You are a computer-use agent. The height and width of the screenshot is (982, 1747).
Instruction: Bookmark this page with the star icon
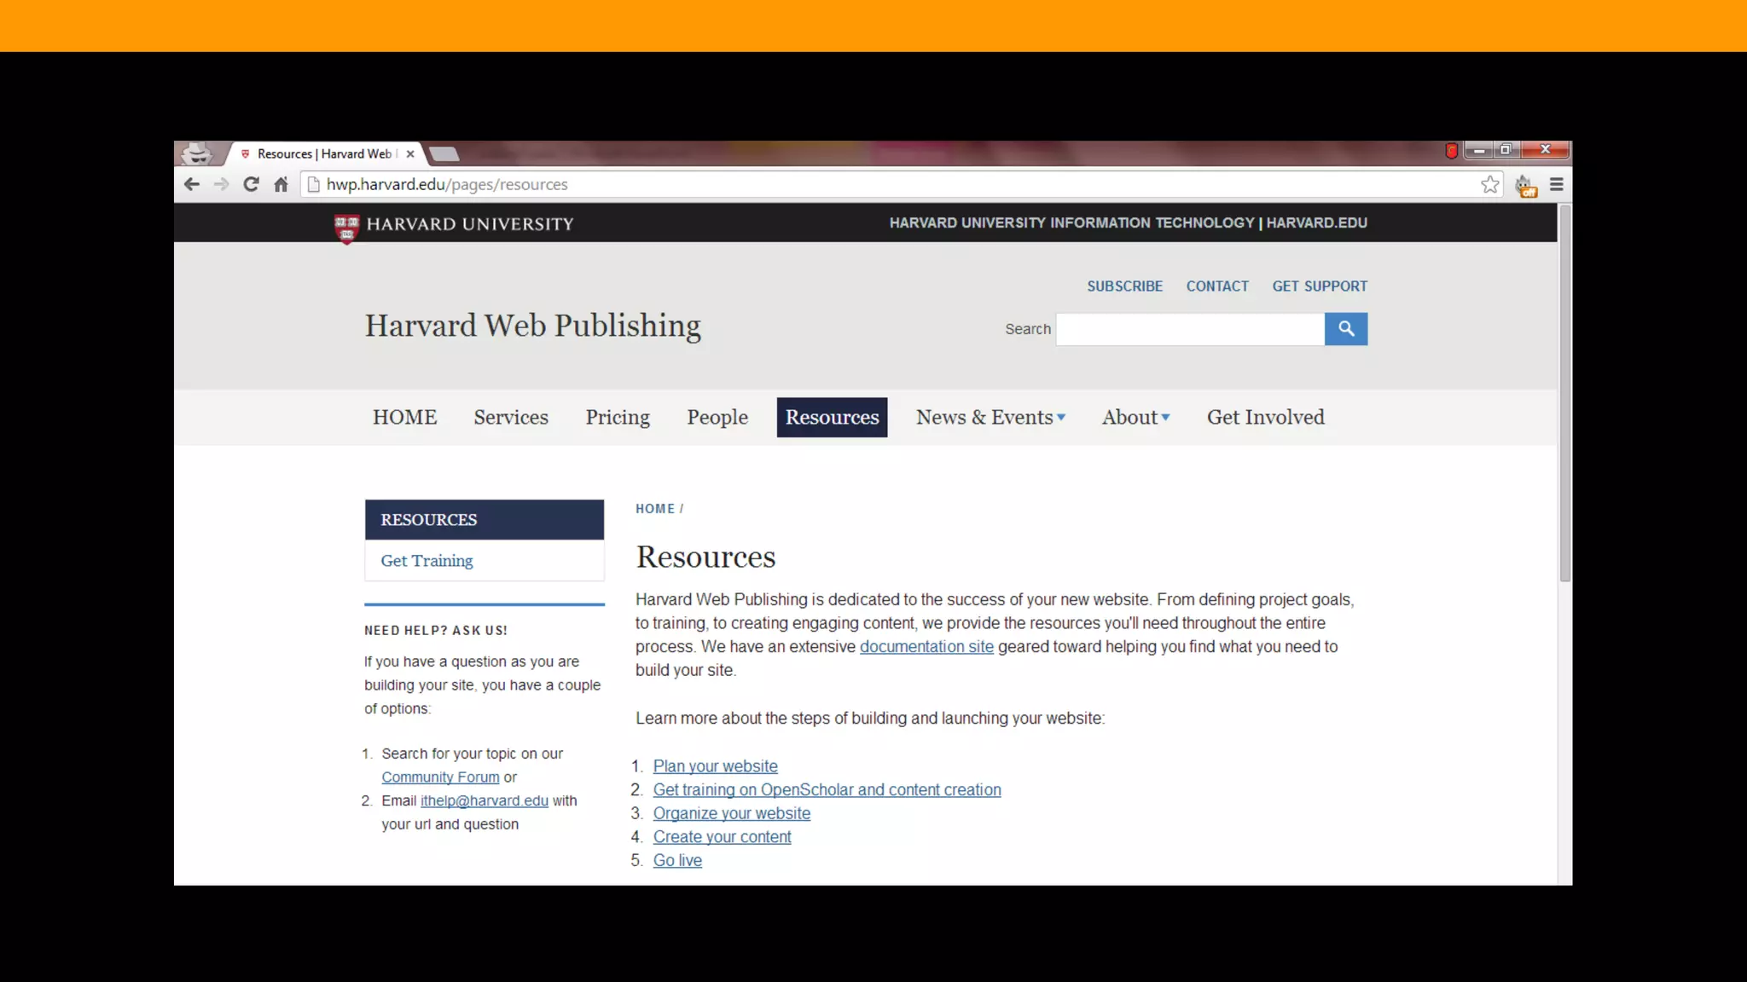pos(1489,184)
